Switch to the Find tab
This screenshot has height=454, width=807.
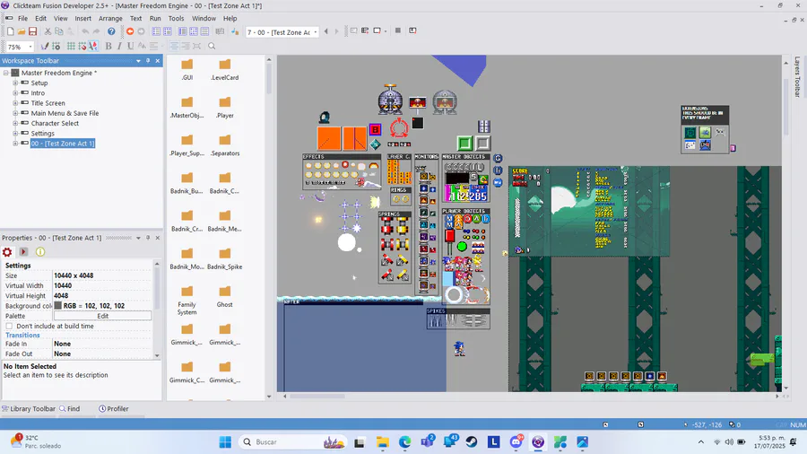click(70, 409)
